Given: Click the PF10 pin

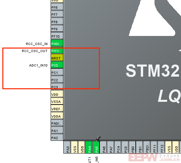Looking at the screenshot, I should 57,36.
